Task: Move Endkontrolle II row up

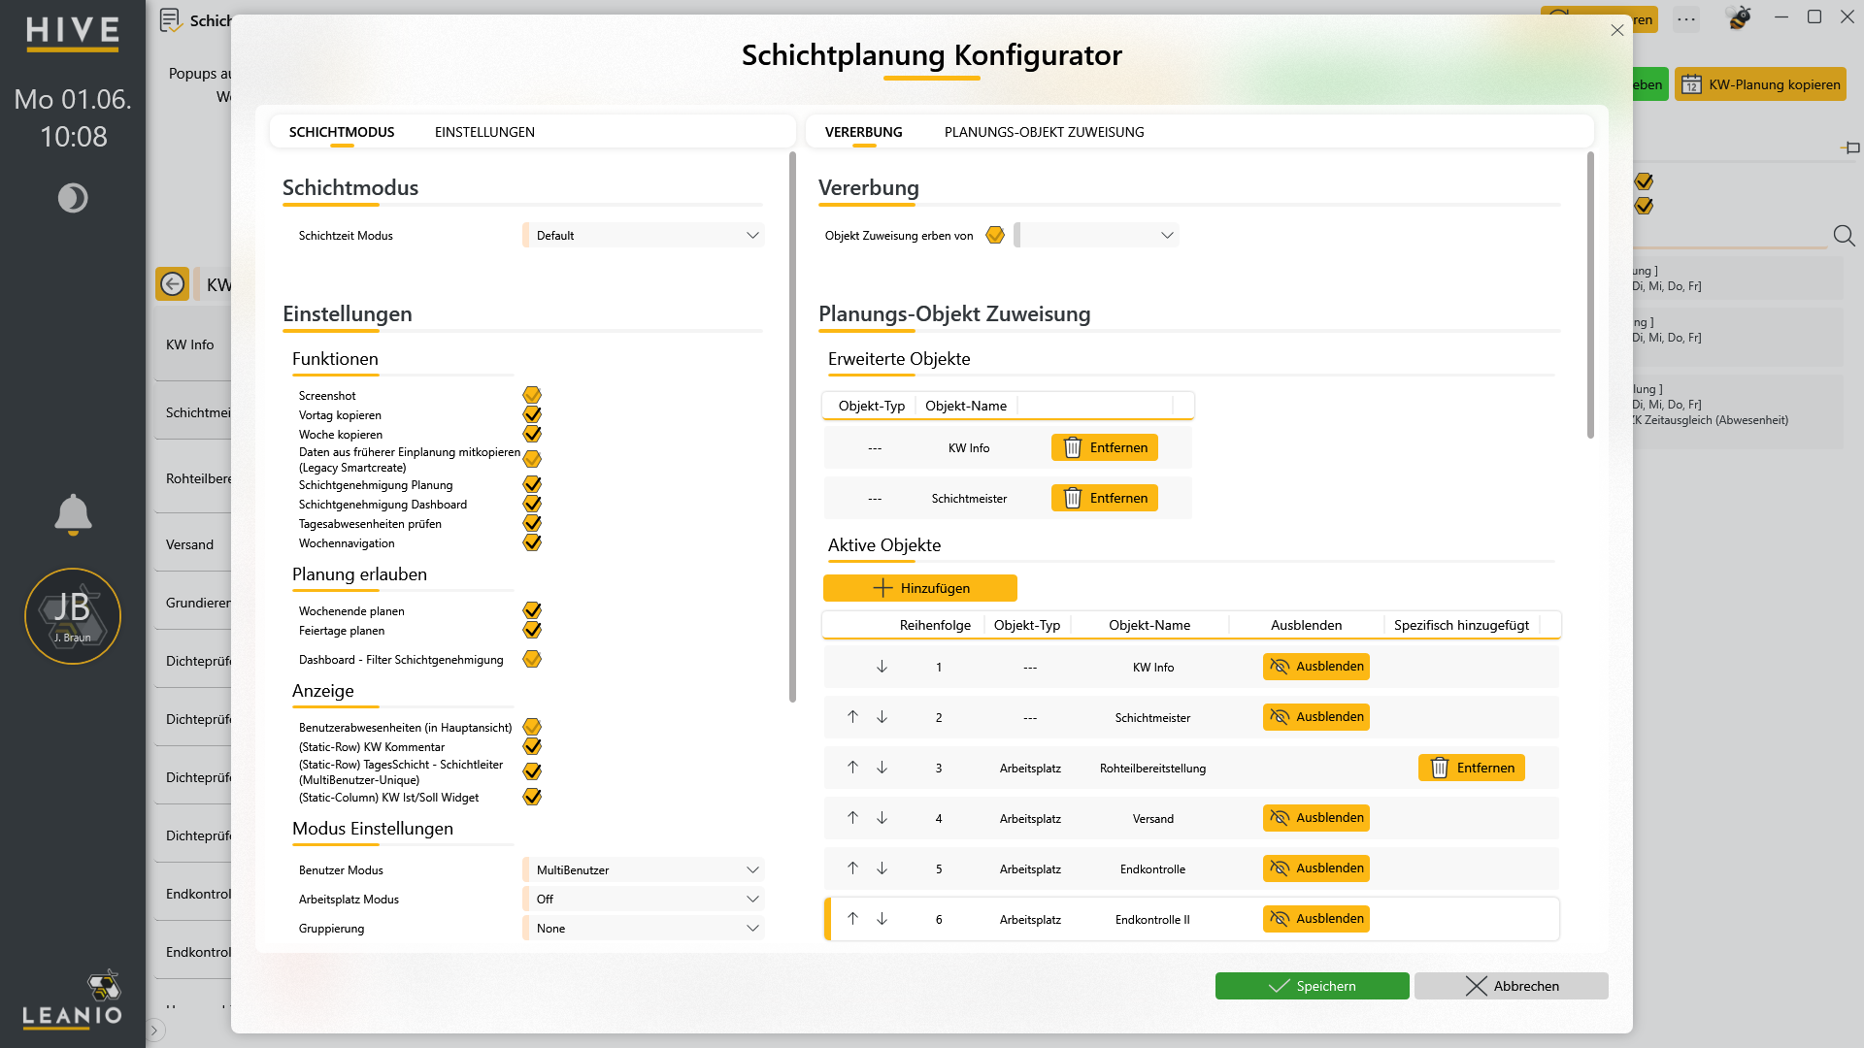Action: pos(852,919)
